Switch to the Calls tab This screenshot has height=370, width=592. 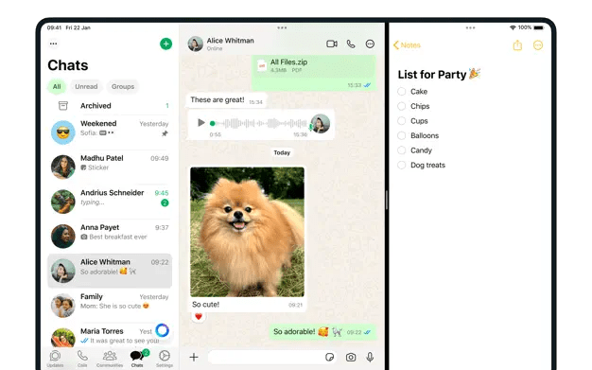point(82,359)
